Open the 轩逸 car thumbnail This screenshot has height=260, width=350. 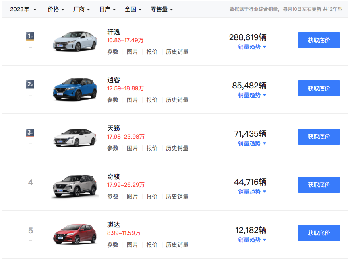tap(75, 41)
